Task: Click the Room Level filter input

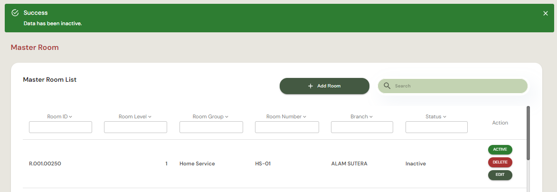Action: tap(135, 127)
